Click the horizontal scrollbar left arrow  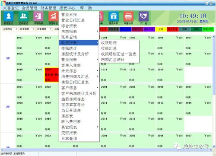coord(2,150)
